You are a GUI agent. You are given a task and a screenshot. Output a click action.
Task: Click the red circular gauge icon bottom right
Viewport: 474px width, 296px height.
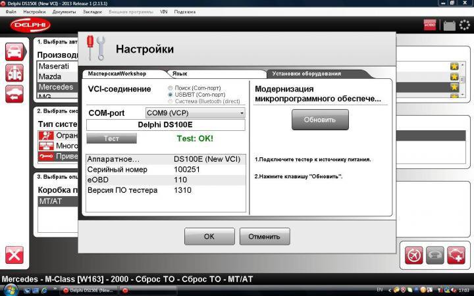(x=413, y=255)
